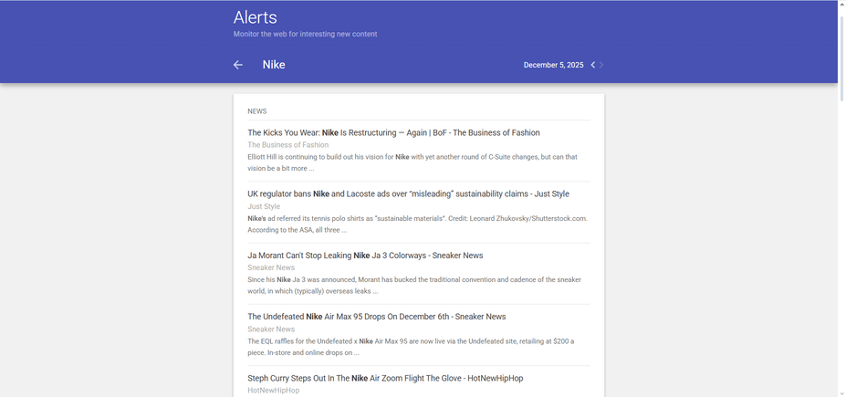This screenshot has height=397, width=846.
Task: Click the Nike alert name in header
Action: tap(274, 65)
